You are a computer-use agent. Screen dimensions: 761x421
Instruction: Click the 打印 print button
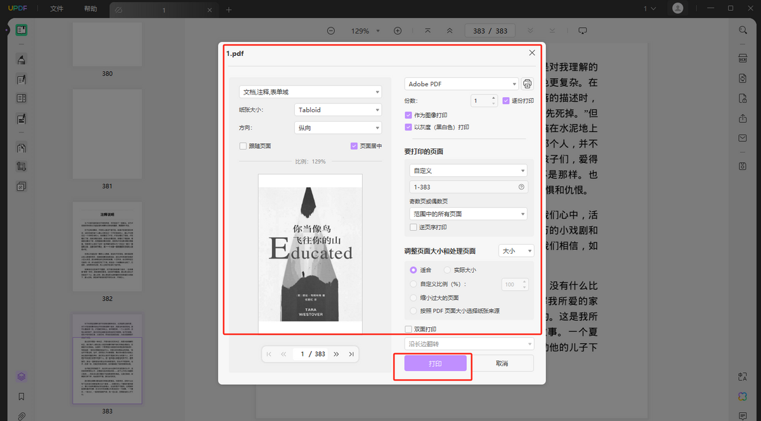coord(436,363)
